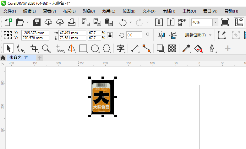Open the 对象 menu
This screenshot has height=149, width=246.
pyautogui.click(x=89, y=11)
